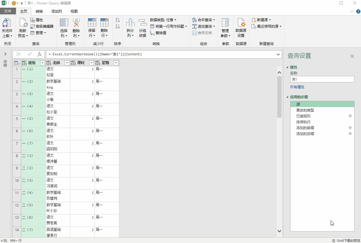Screen dimensions: 361x243
Task: Select the 排序的行 applied step
Action: pos(303,122)
